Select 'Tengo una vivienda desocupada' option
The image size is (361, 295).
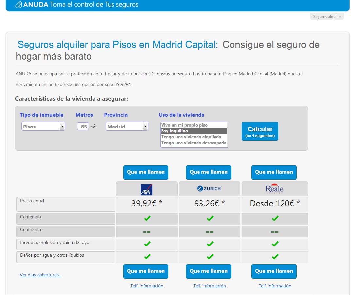[x=194, y=143]
